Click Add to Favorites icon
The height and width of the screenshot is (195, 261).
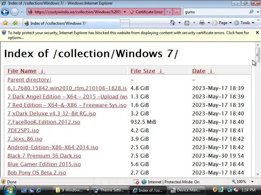15,23
